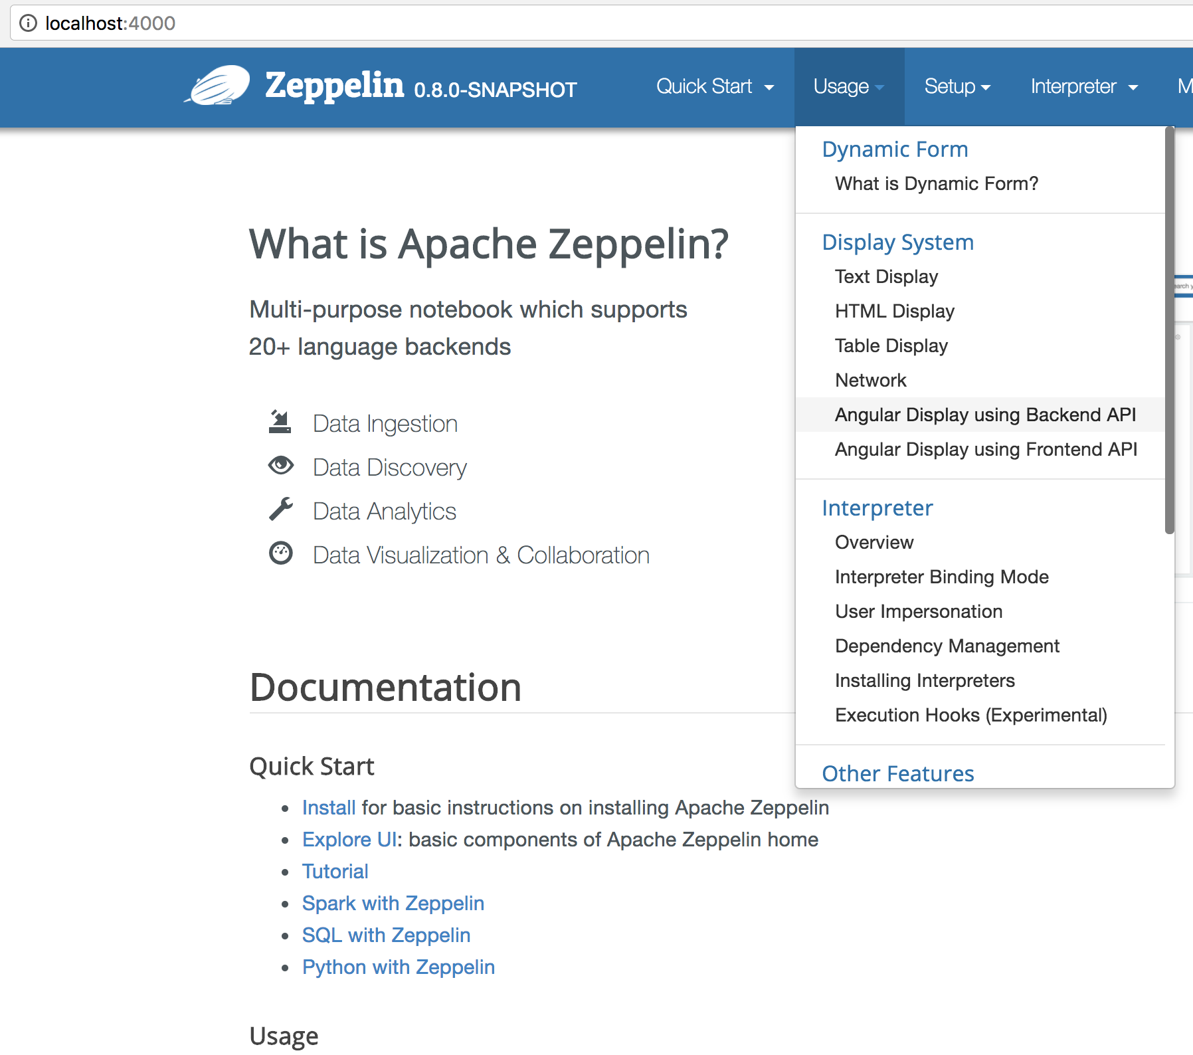
Task: Click the Zeppelin brand title
Action: pos(334,85)
